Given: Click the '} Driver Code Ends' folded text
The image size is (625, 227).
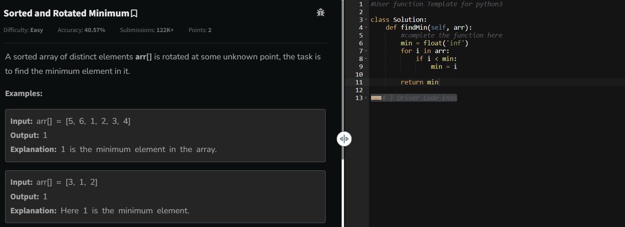Looking at the screenshot, I should [420, 98].
